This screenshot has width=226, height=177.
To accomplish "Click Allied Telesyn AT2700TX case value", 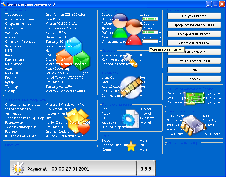I will coord(64,78).
